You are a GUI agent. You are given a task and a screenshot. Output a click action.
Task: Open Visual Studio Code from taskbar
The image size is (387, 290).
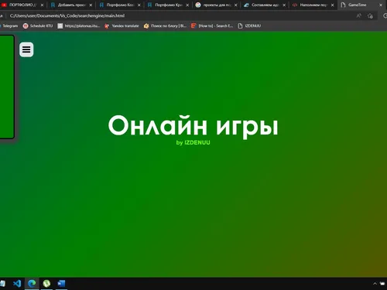(x=17, y=284)
